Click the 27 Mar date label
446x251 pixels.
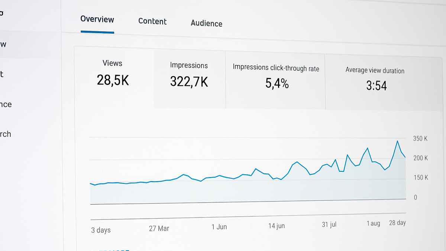pos(159,228)
